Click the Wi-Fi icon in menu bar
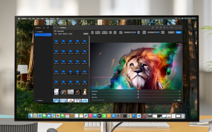This screenshot has width=212, height=132. pyautogui.click(x=176, y=18)
